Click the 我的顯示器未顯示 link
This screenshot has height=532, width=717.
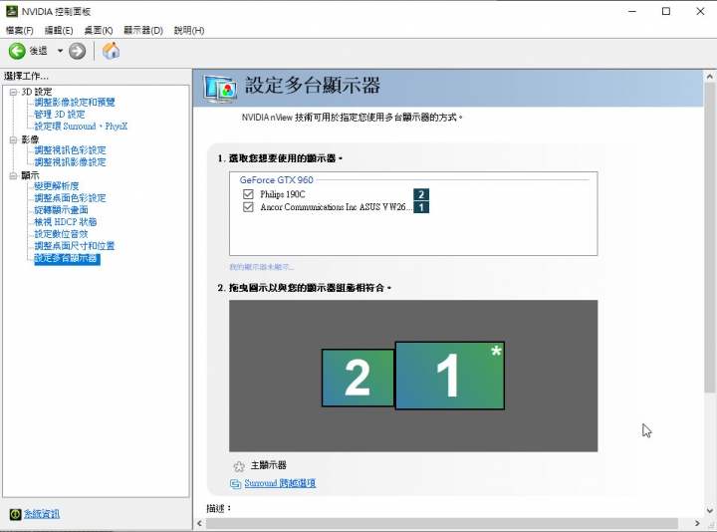point(262,267)
